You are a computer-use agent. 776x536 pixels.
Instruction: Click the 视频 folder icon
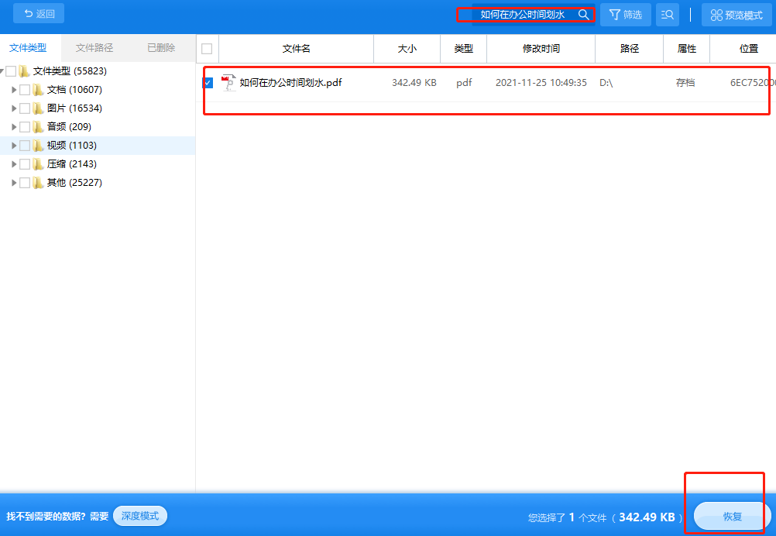point(38,146)
